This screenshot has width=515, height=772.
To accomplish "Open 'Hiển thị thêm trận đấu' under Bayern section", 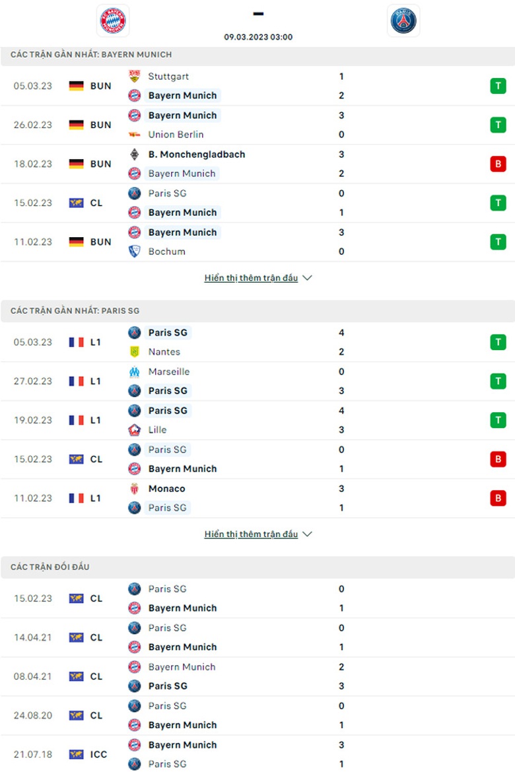I will (x=252, y=278).
